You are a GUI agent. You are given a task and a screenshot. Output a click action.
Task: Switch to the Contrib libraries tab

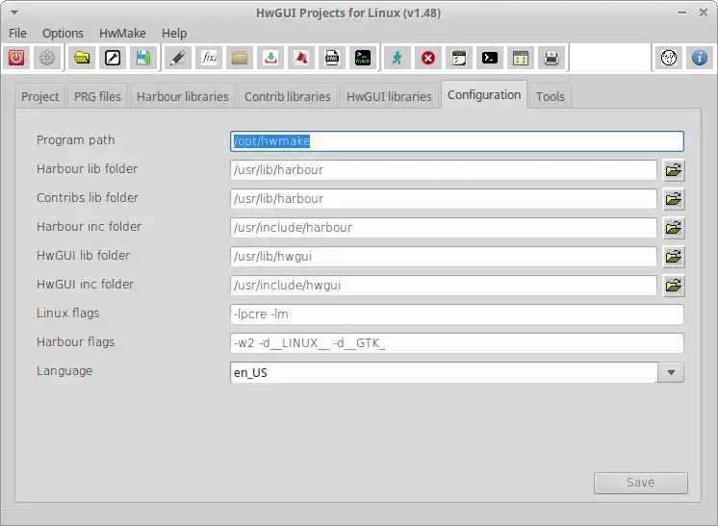[288, 96]
